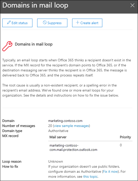Click the prohibited-circle Suppress icon
The image size is (138, 181).
45,23
